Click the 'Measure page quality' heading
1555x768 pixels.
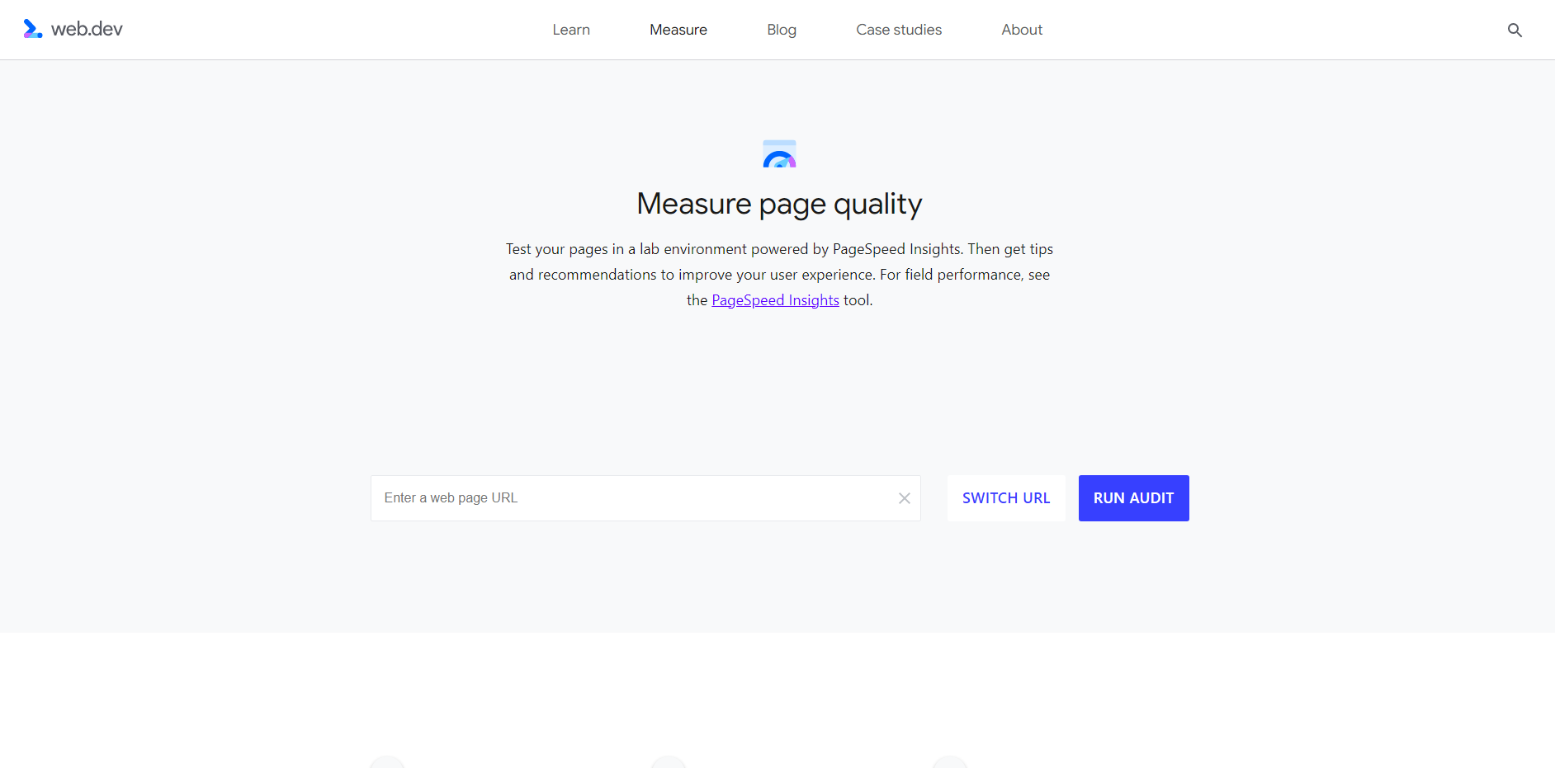pyautogui.click(x=779, y=204)
